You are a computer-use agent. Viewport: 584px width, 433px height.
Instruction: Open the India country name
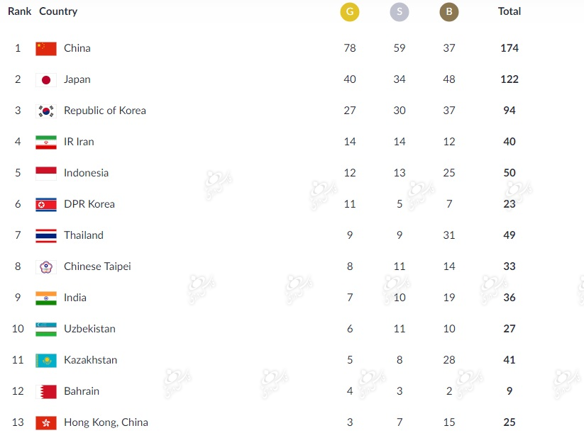click(75, 298)
